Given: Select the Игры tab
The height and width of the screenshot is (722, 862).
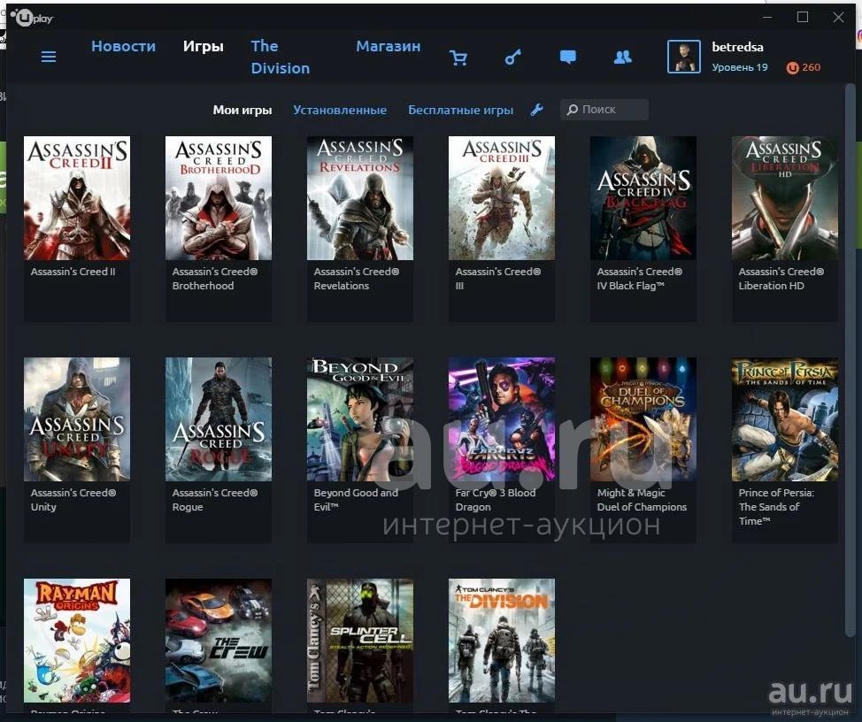Looking at the screenshot, I should [204, 46].
